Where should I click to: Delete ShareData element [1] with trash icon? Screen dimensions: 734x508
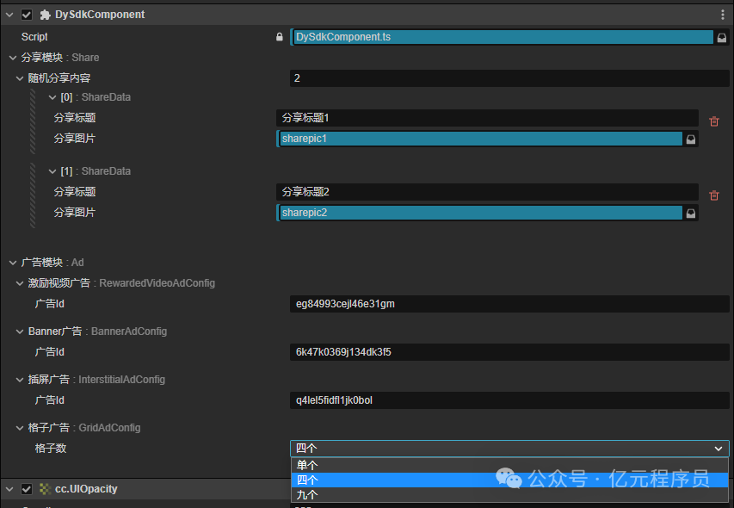[714, 195]
